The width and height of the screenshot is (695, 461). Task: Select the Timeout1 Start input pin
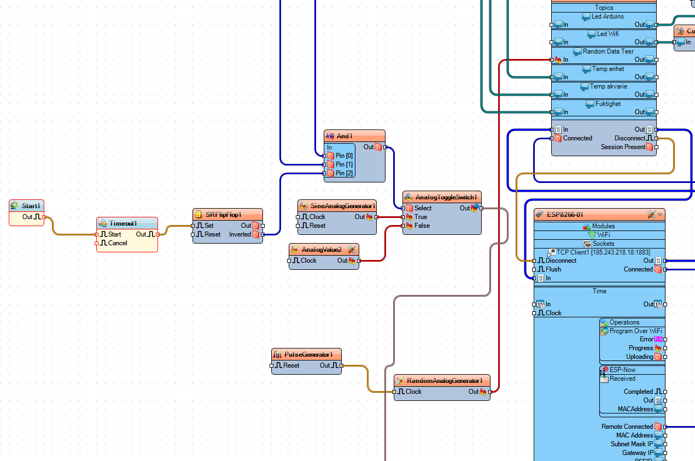[x=96, y=234]
